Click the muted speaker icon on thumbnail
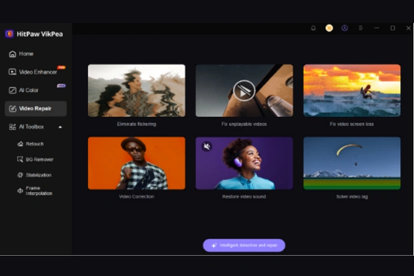Image resolution: width=414 pixels, height=276 pixels. 207,147
